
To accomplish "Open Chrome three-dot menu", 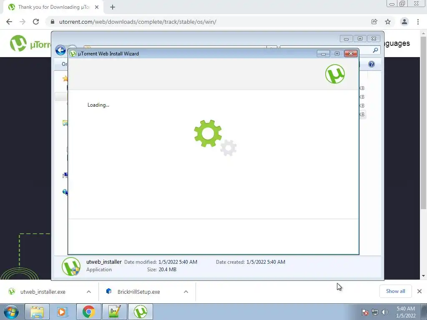I will pos(418,22).
